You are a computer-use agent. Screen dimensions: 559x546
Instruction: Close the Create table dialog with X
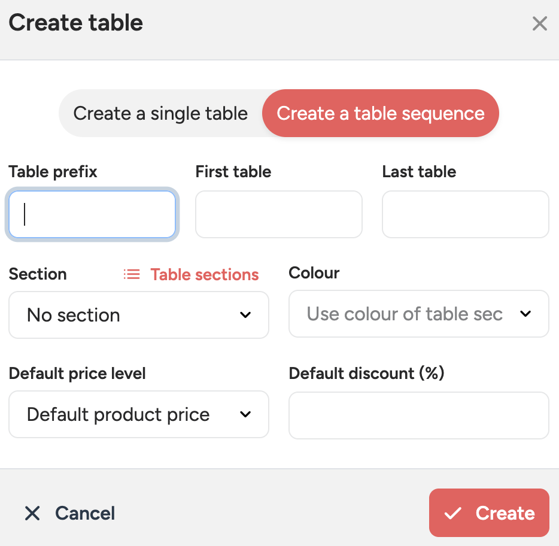coord(540,23)
